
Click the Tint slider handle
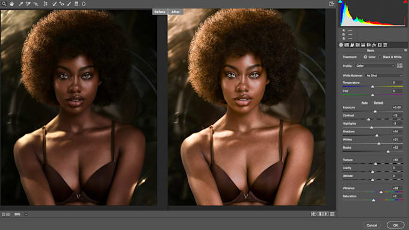point(372,95)
